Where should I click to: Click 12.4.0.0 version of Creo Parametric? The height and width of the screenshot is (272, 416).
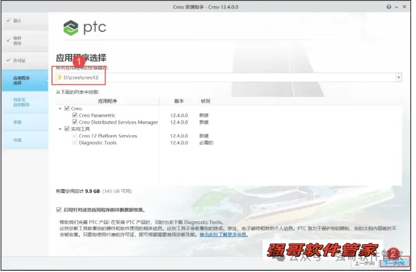tap(179, 115)
